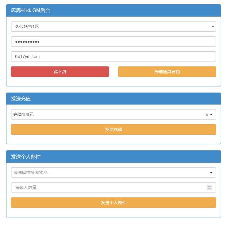
Task: Open the 久似妖气1区 server dropdown
Action: point(111,27)
